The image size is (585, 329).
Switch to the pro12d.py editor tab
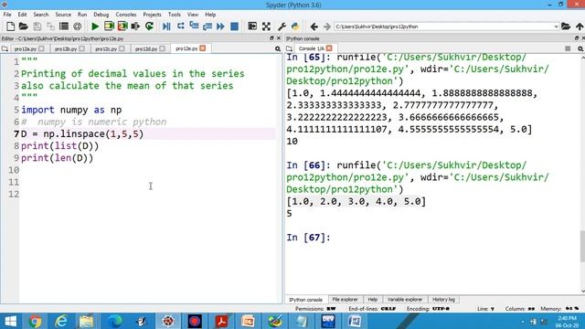(146, 48)
